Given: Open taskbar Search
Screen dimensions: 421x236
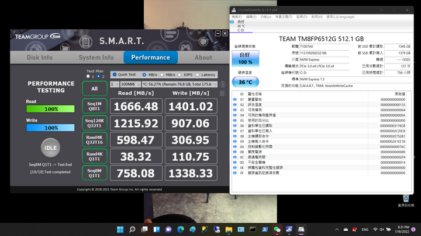Looking at the screenshot, I should point(132,230).
